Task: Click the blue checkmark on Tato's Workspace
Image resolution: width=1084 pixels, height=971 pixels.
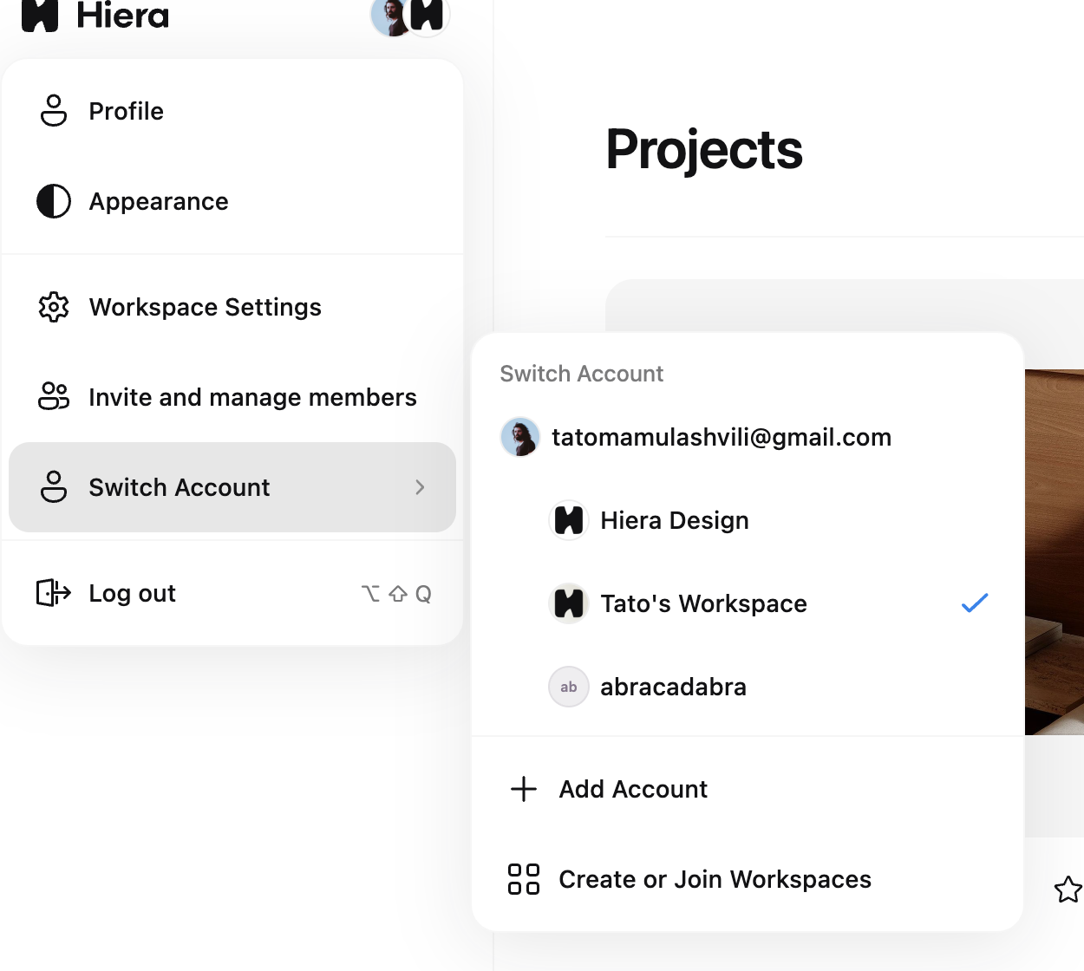Action: click(x=975, y=603)
